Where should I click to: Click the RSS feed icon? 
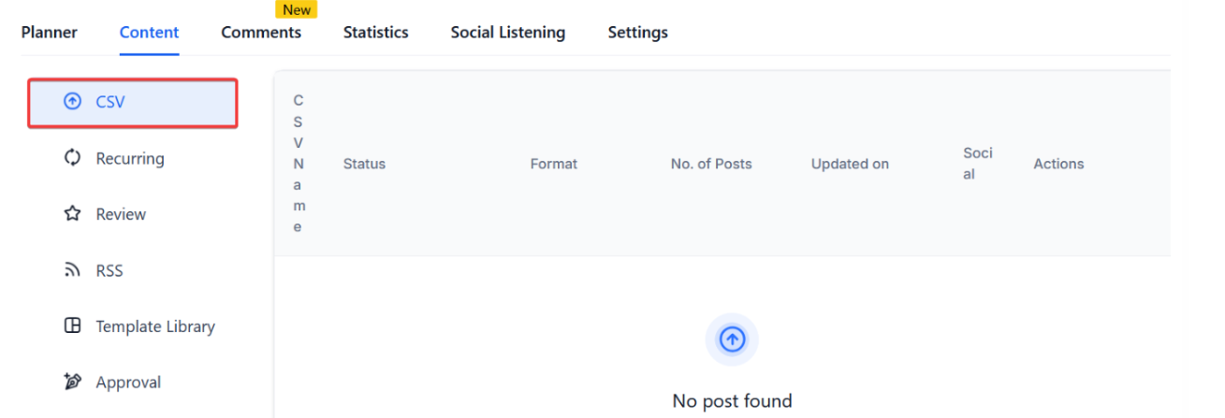72,270
